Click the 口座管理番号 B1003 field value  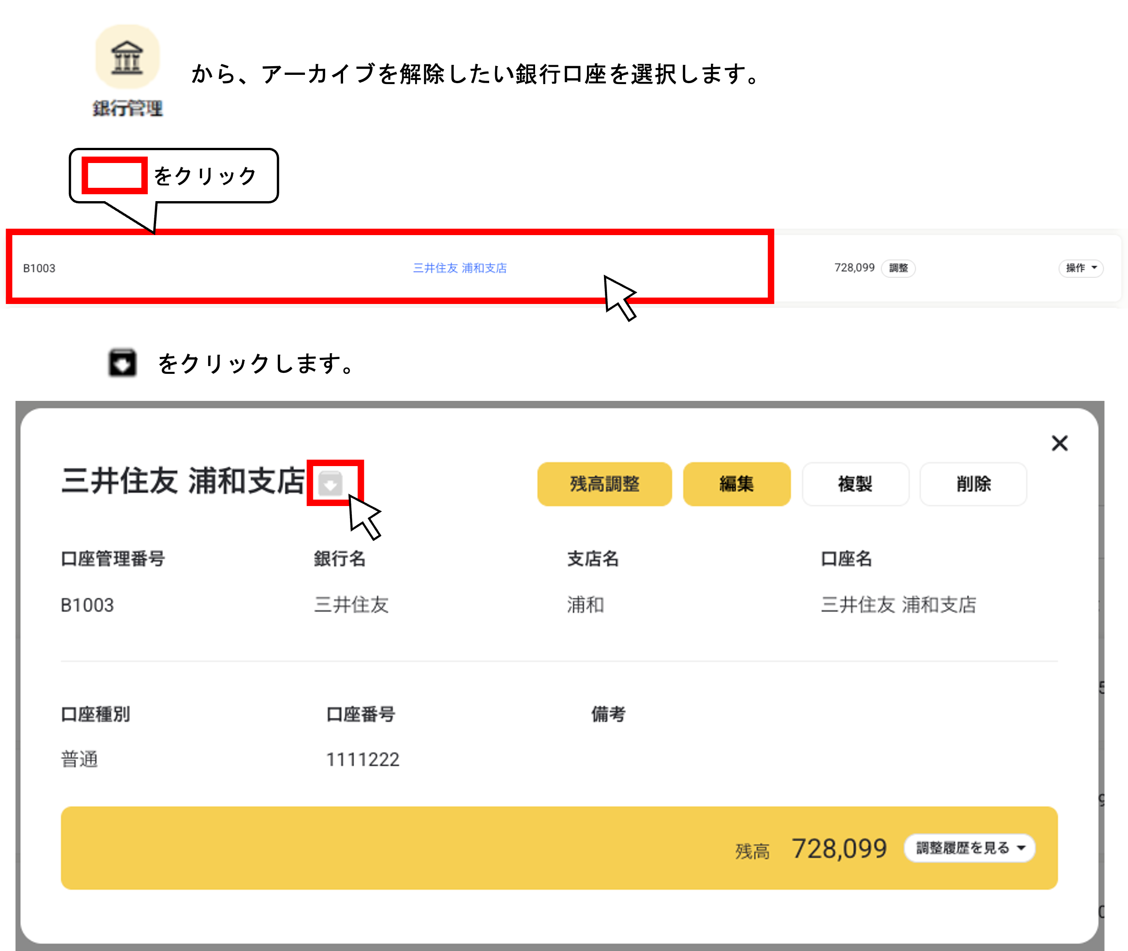coord(88,605)
